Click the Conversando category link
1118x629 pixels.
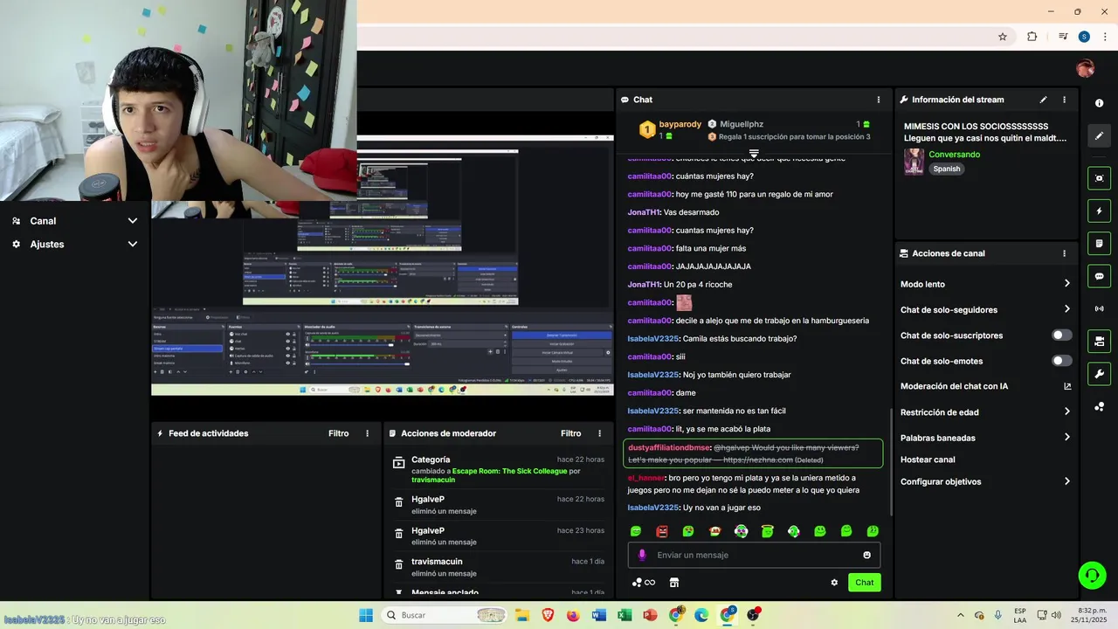[955, 155]
